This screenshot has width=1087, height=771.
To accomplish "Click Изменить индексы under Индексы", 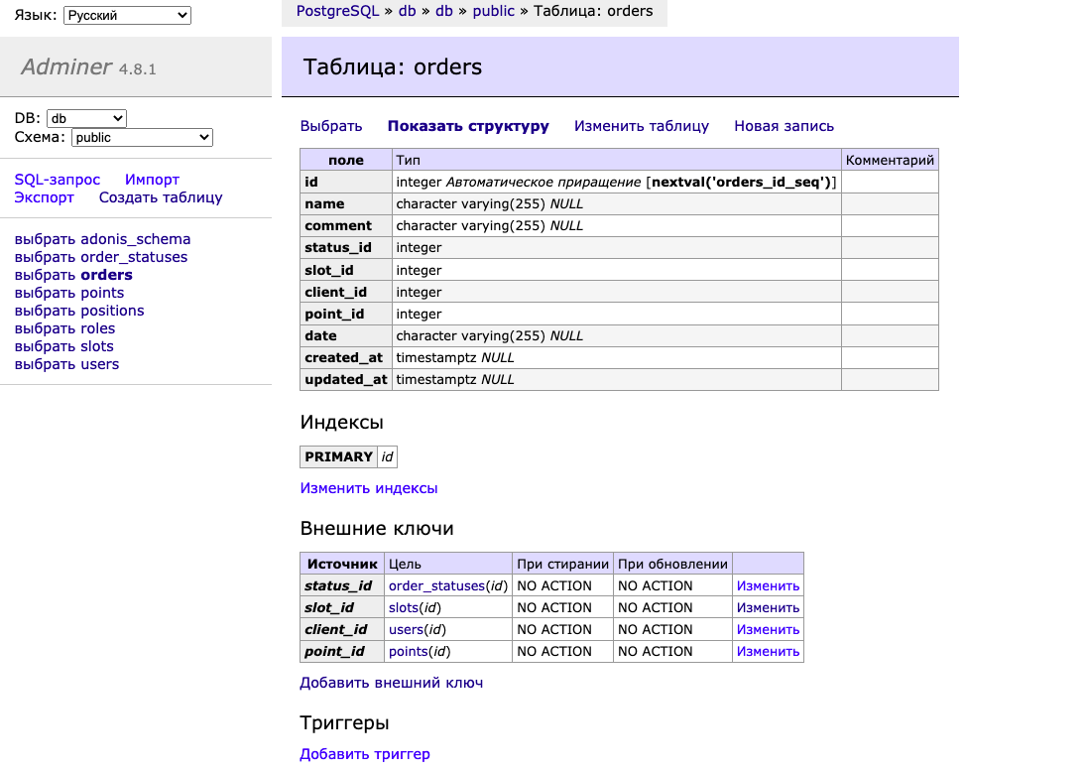I will (x=370, y=488).
